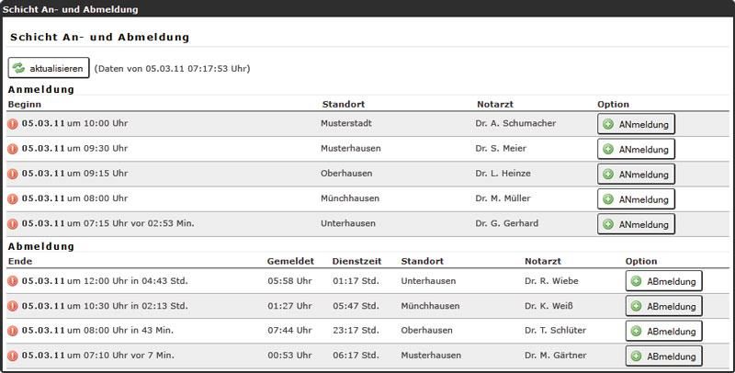Click the green refresh arrows icon
This screenshot has width=735, height=373.
click(x=19, y=69)
